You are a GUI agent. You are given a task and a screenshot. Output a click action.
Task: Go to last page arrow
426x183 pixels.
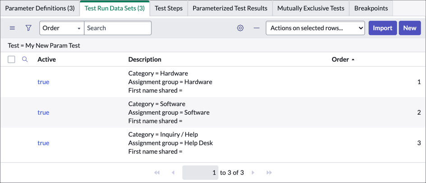click(269, 173)
